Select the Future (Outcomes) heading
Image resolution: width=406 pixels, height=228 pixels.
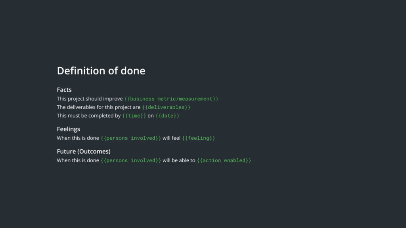tap(84, 152)
